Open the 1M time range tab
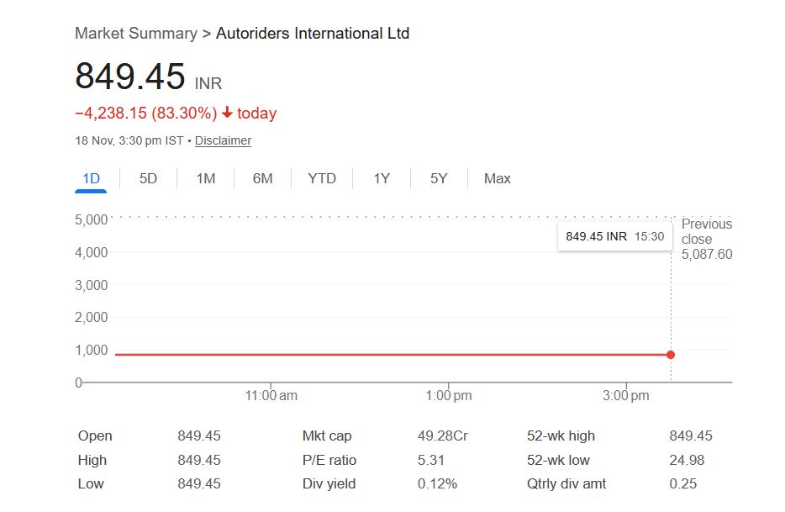Image resolution: width=785 pixels, height=512 pixels. pyautogui.click(x=206, y=178)
